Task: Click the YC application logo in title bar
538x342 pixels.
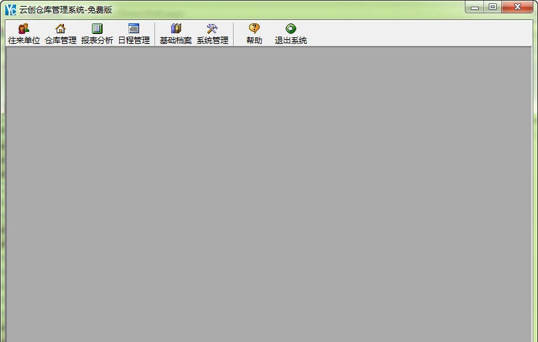Action: click(11, 9)
